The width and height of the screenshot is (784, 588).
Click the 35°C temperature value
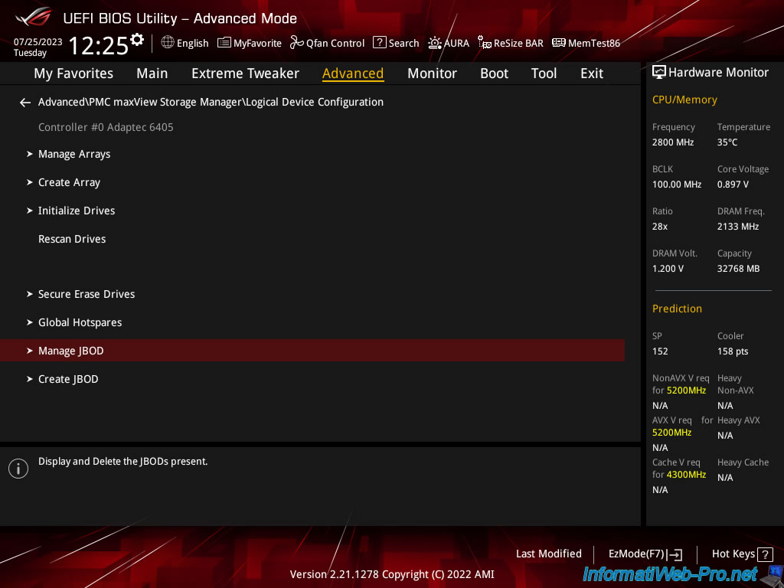pos(727,142)
